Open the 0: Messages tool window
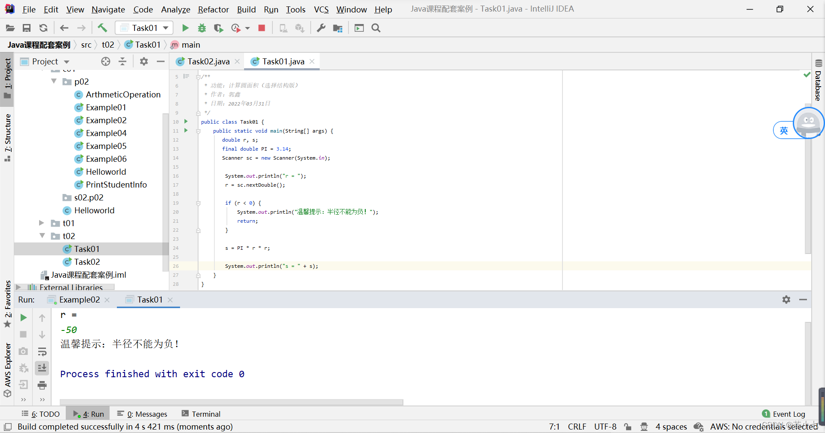 pos(142,414)
